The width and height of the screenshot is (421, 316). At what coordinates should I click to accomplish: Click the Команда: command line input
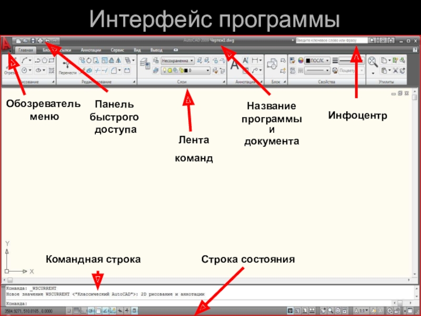click(199, 303)
